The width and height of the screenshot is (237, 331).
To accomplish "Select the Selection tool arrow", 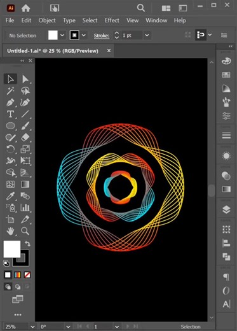I will pyautogui.click(x=10, y=79).
